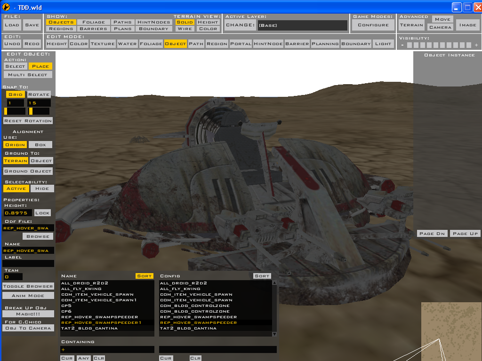Toggle Boundary in the Show panel
This screenshot has width=482, height=361.
click(x=154, y=29)
